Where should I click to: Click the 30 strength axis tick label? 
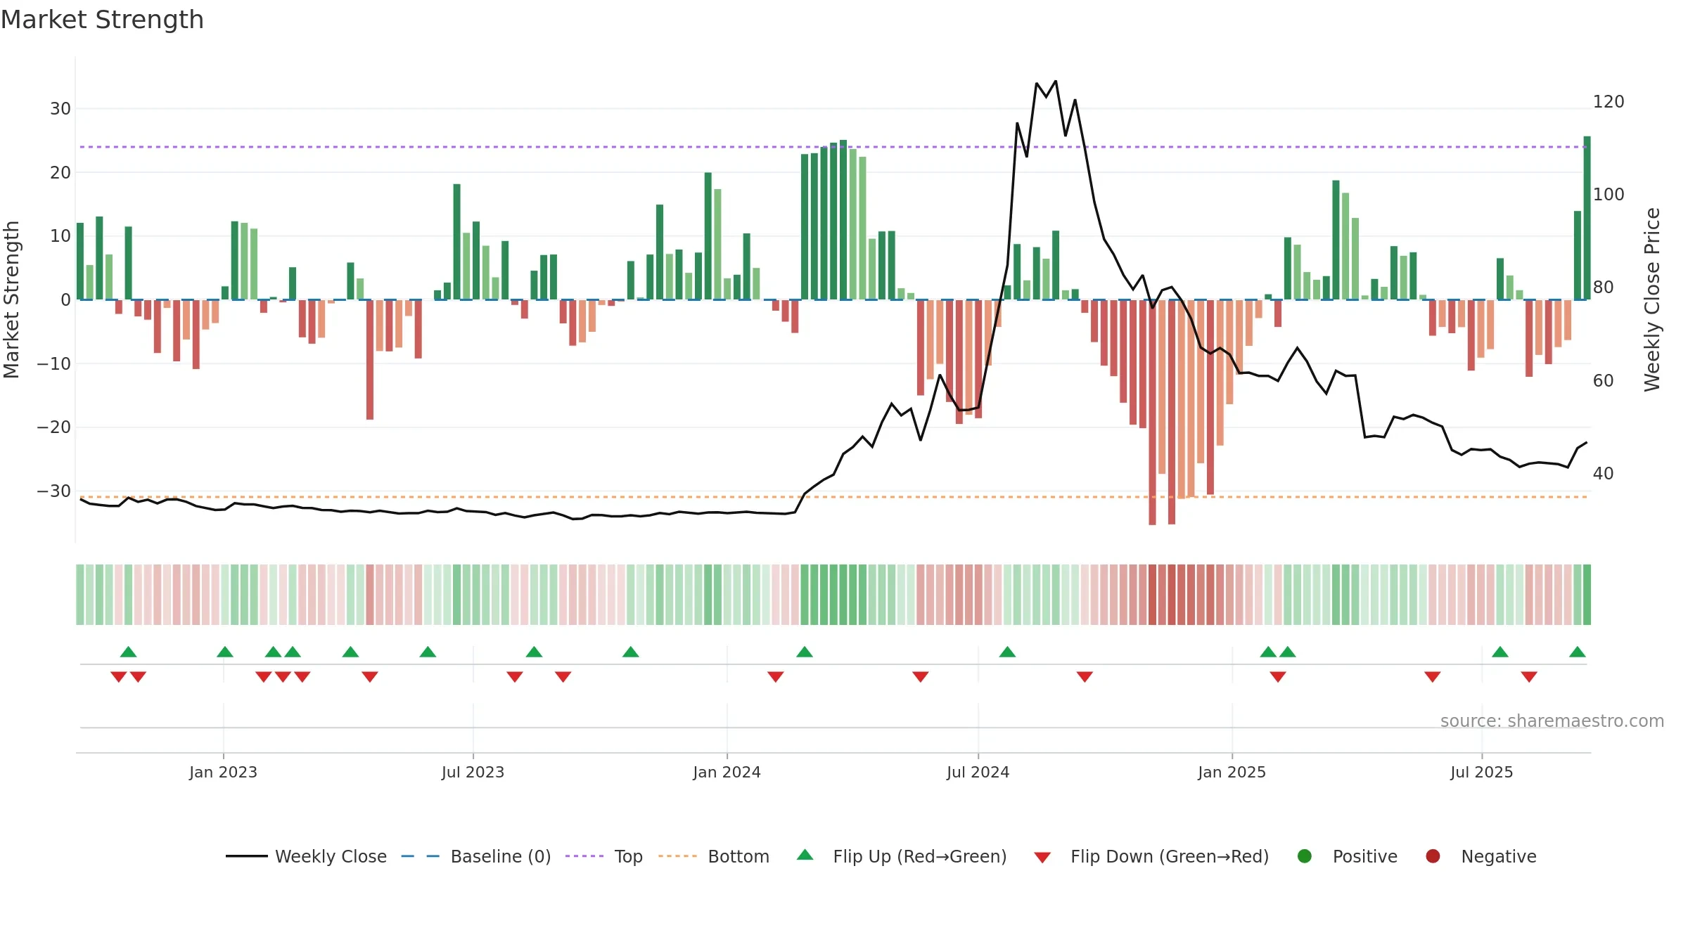pos(60,109)
